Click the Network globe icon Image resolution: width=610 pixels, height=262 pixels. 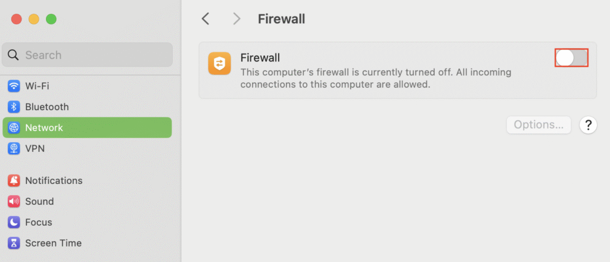[14, 128]
